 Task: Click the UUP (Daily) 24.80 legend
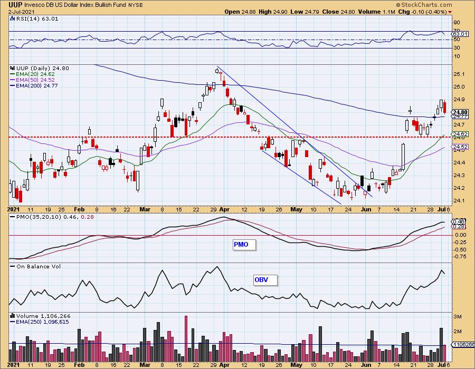pos(43,68)
